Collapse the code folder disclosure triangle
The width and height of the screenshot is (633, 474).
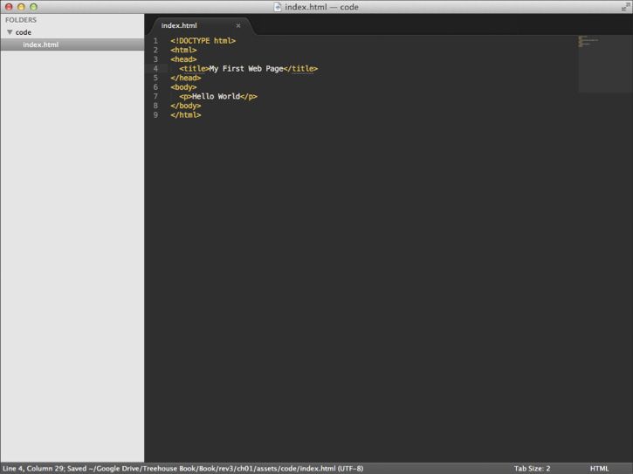pyautogui.click(x=10, y=32)
